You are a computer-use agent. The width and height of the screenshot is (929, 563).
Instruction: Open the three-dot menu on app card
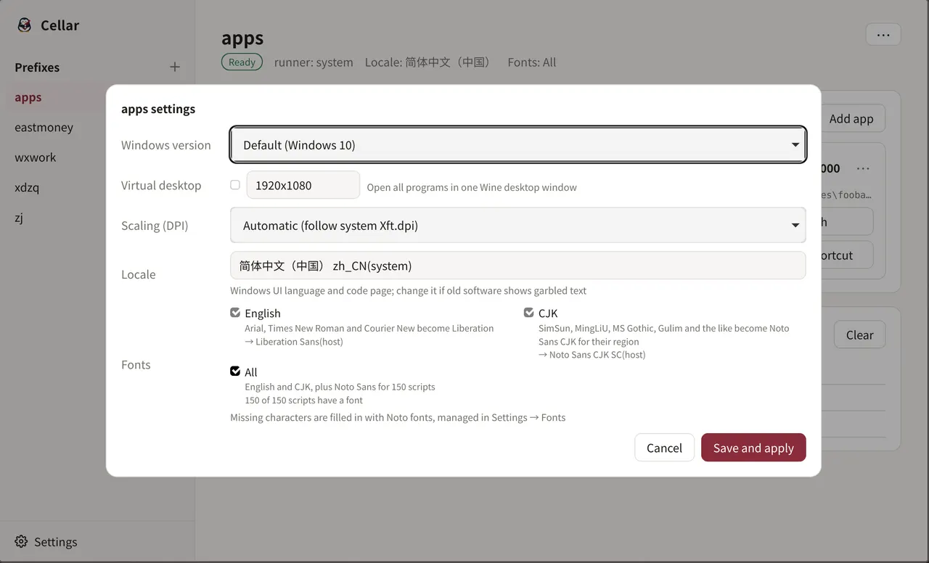[x=863, y=168]
